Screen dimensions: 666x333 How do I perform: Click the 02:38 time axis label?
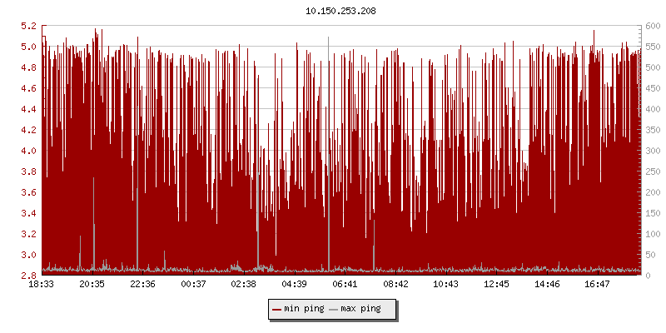pos(244,284)
